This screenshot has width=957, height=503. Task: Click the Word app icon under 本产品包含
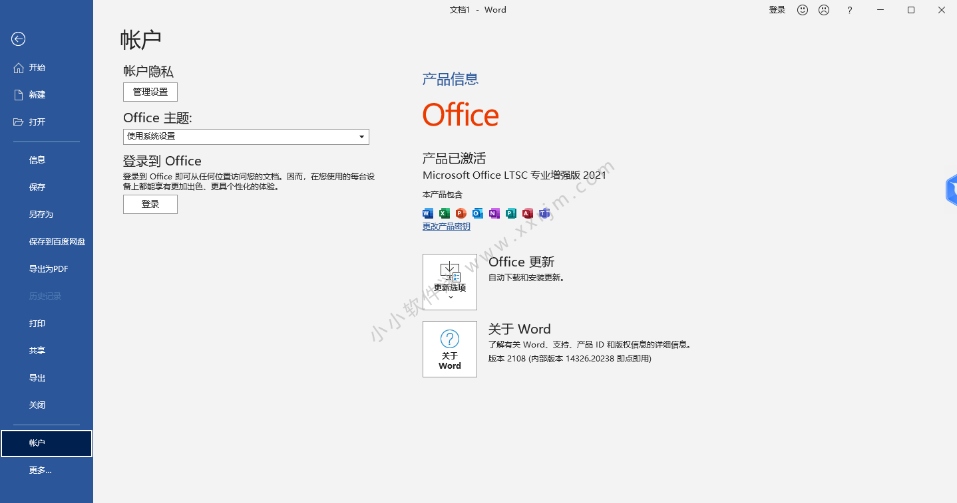(428, 213)
